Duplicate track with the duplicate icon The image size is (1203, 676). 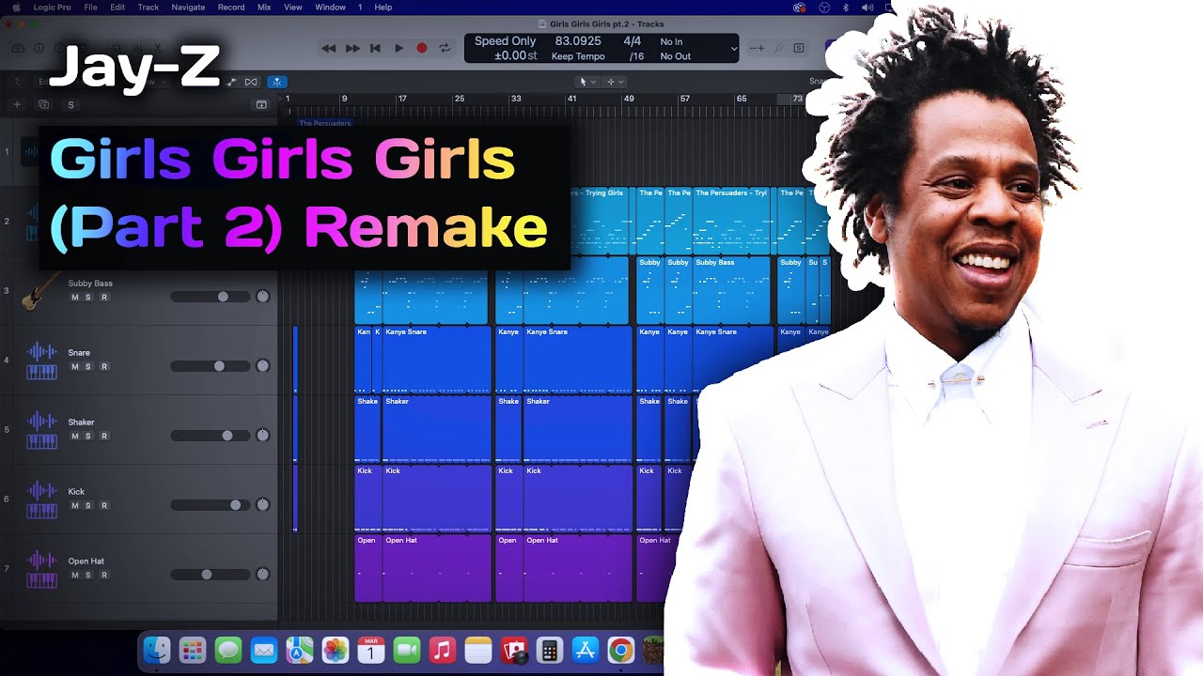click(43, 104)
